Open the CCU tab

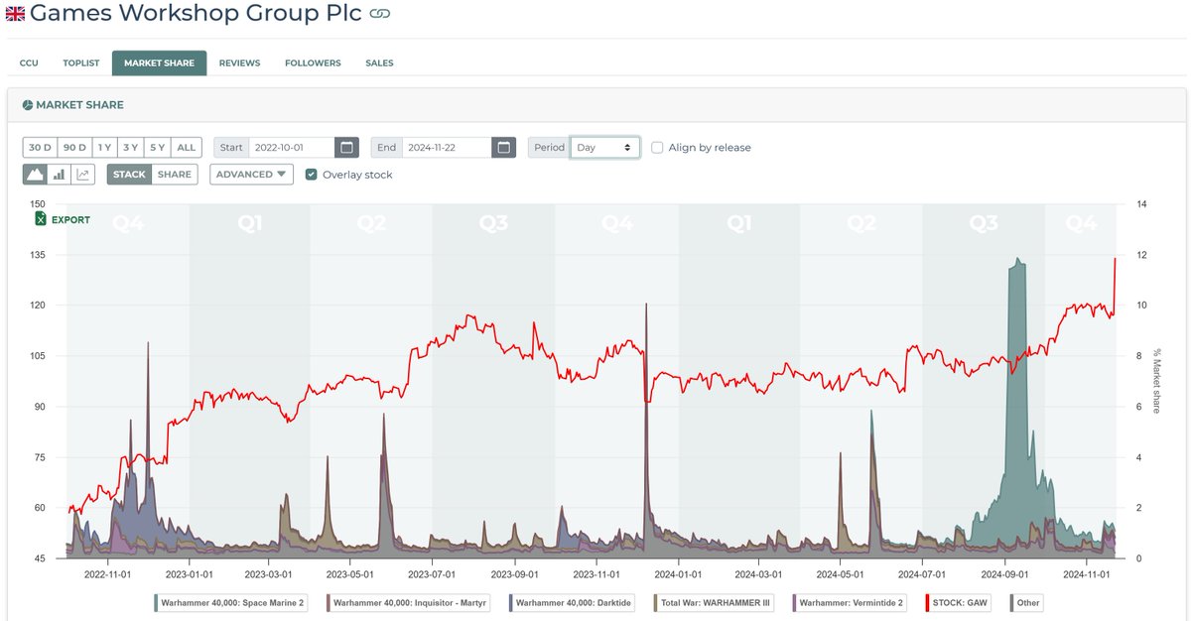pyautogui.click(x=29, y=62)
